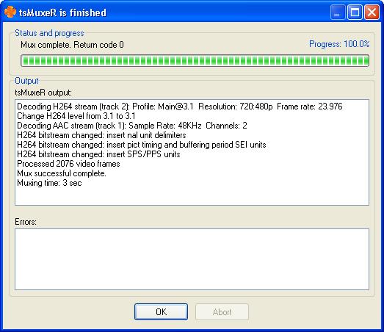This screenshot has height=332, width=384.
Task: Click the Mux successful complete line
Action: 62,173
